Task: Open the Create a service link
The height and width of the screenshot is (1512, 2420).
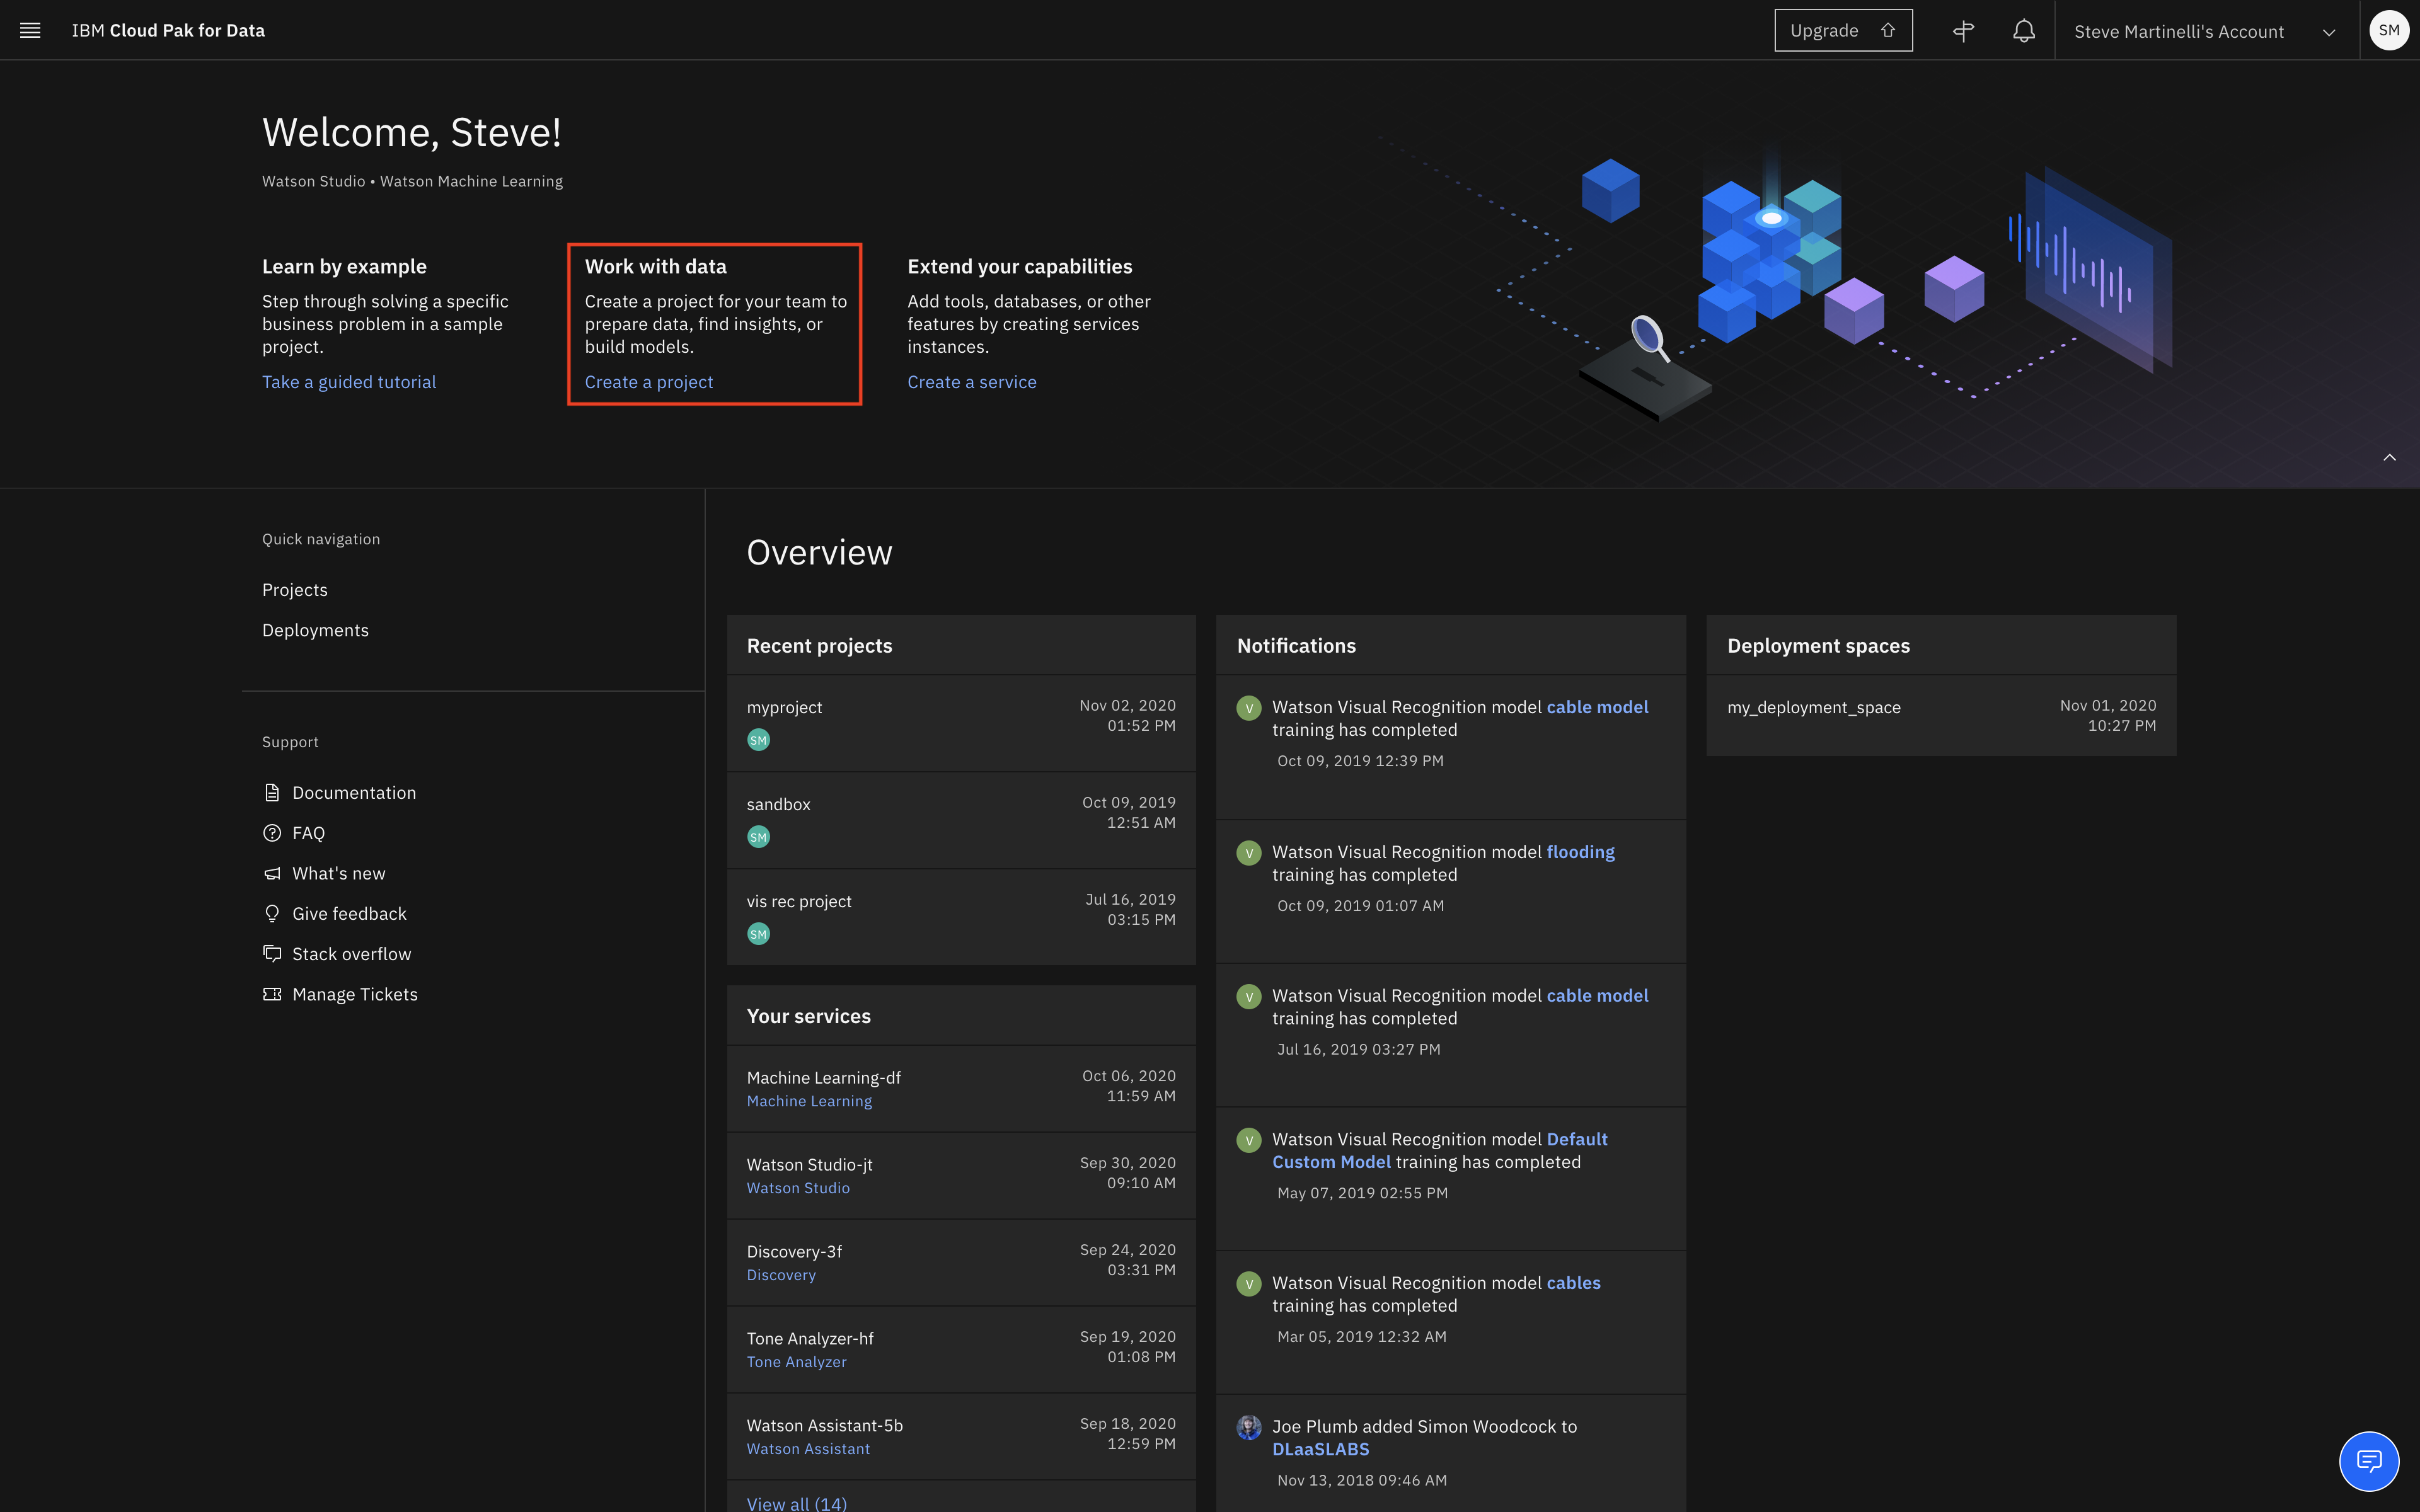Action: [x=971, y=382]
